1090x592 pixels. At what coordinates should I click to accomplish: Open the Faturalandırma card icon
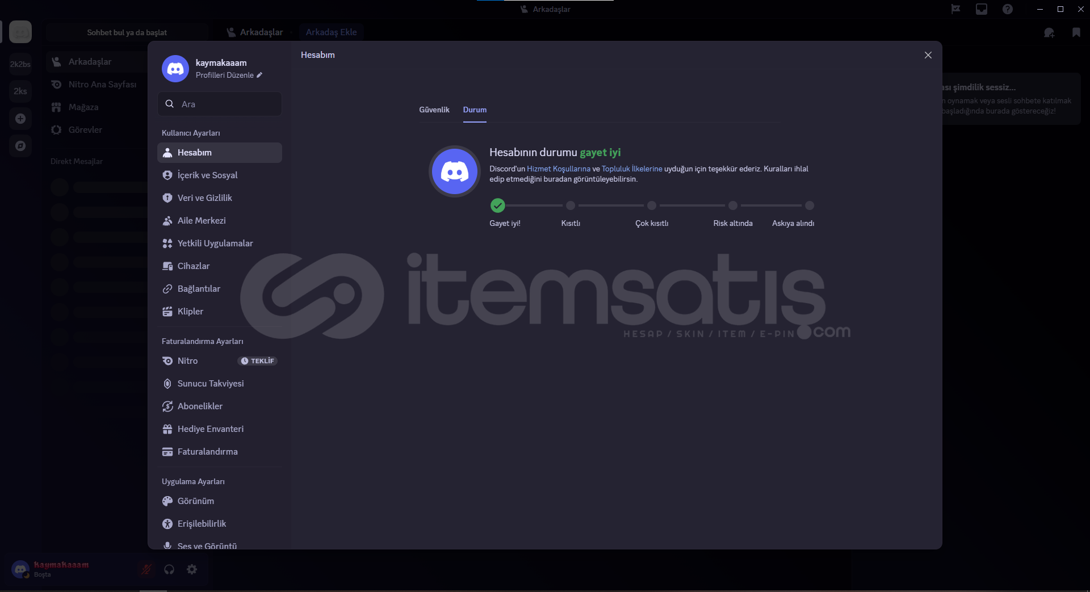[x=167, y=452]
